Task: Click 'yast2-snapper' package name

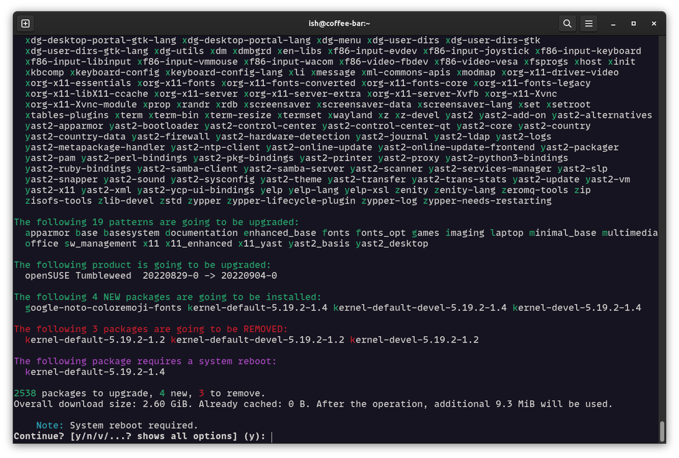Action: pos(62,179)
